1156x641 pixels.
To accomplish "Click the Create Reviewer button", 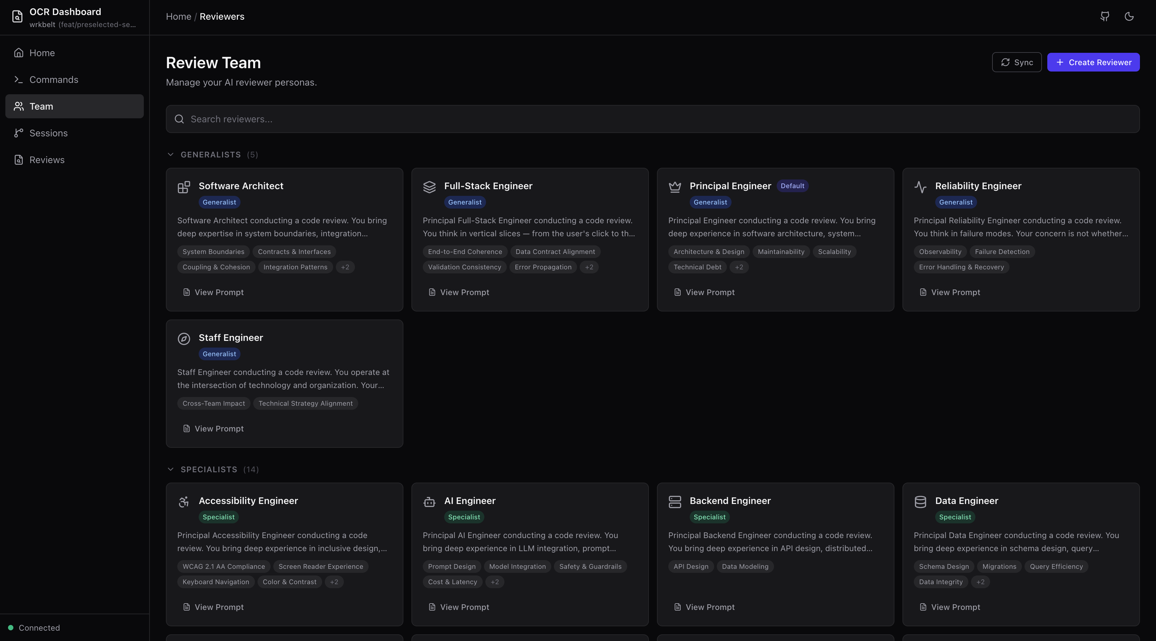I will (1093, 62).
